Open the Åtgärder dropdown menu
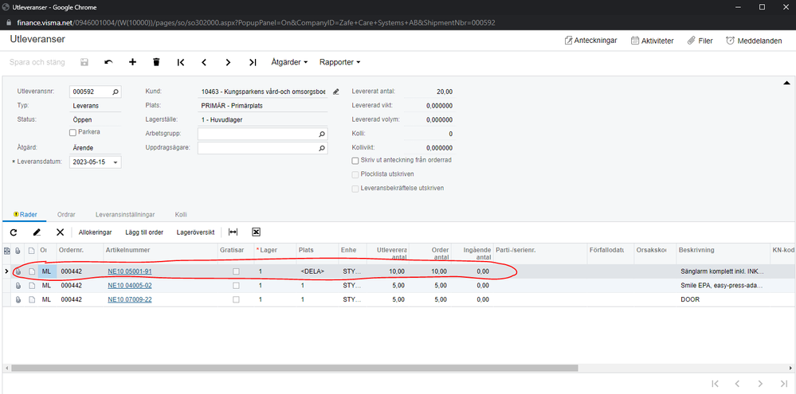This screenshot has width=796, height=394. [289, 62]
